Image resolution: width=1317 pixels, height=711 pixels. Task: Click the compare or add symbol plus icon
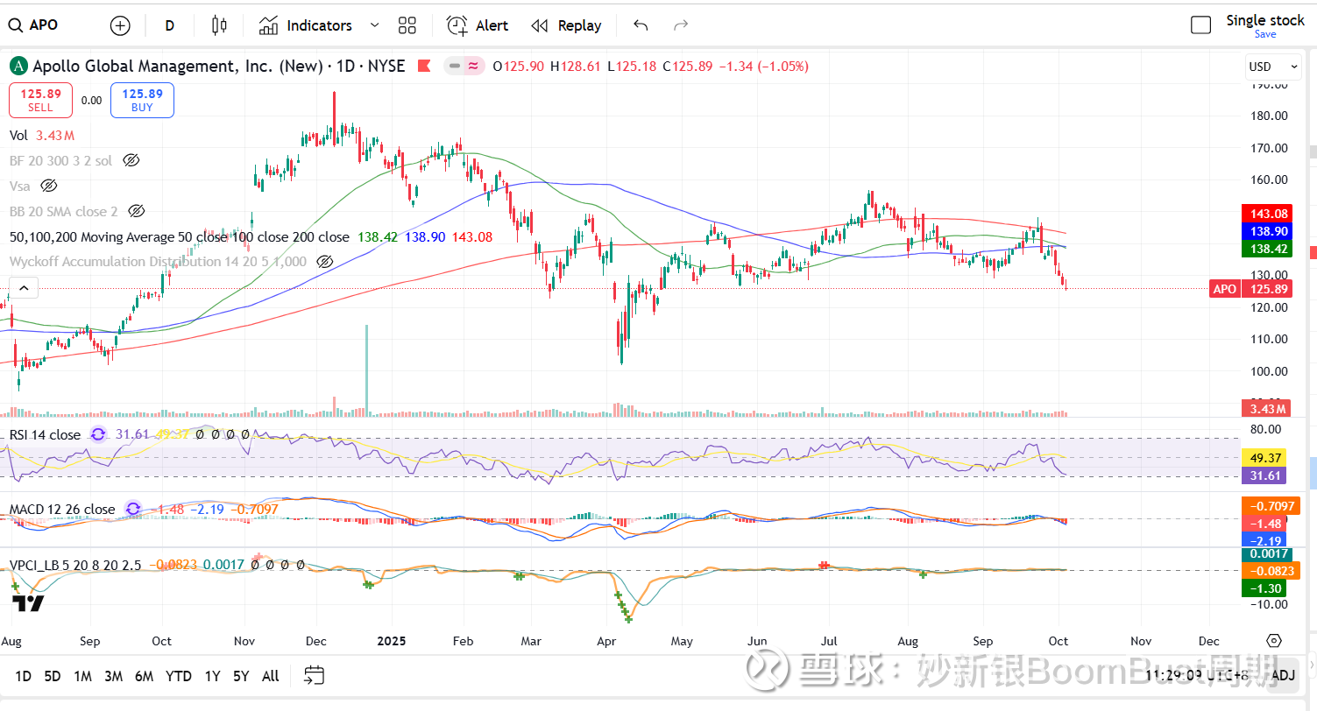point(120,25)
